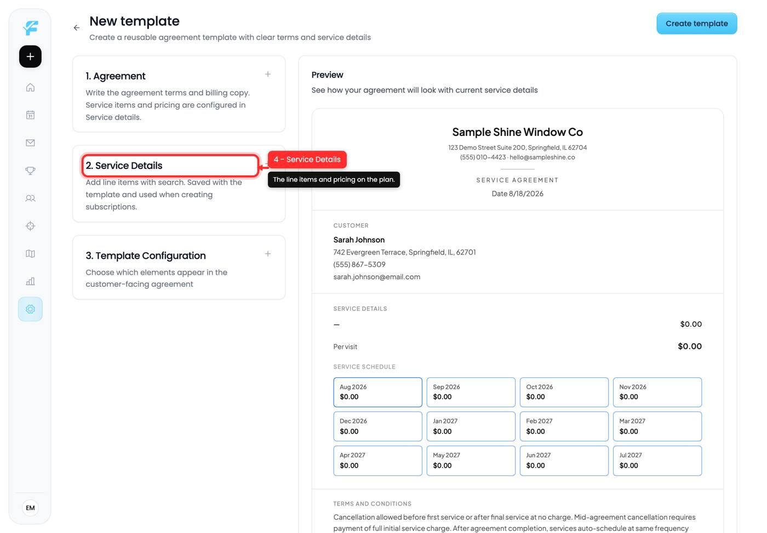Open the crosshair target sidebar icon
Image resolution: width=767 pixels, height=533 pixels.
tap(30, 226)
